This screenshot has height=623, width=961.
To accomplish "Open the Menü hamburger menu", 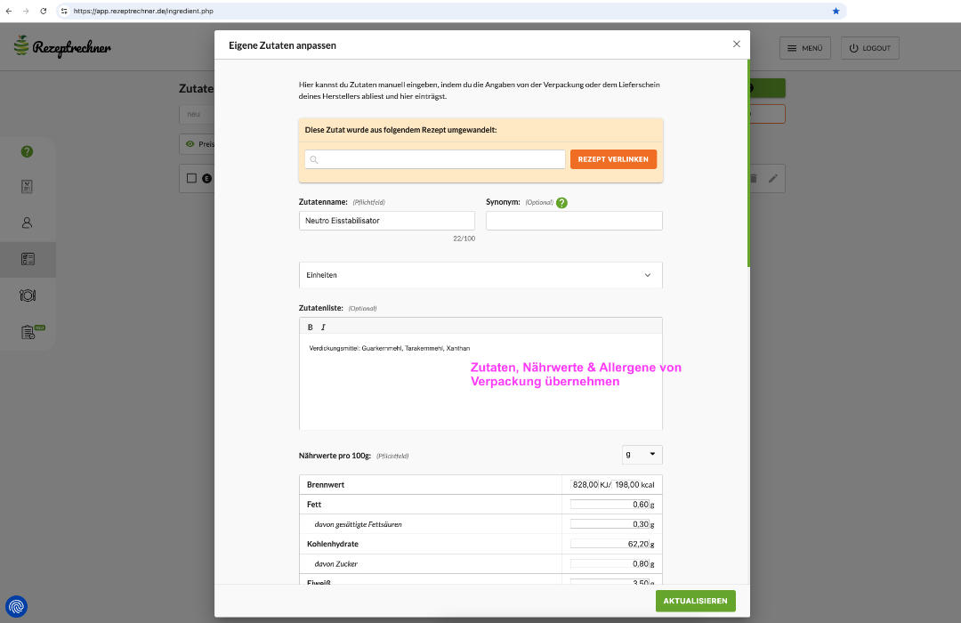I will point(804,48).
